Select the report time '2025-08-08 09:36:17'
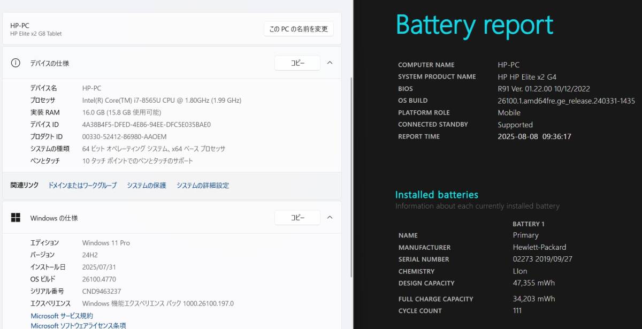The width and height of the screenshot is (642, 329). pos(534,136)
